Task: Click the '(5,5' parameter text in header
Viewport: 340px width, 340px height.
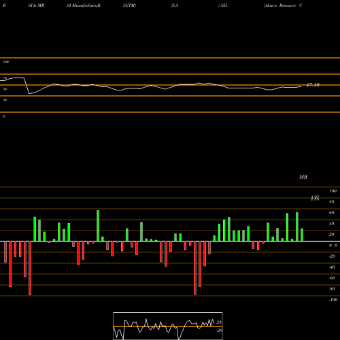Action: [x=175, y=5]
